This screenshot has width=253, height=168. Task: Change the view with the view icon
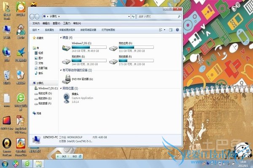161,30
